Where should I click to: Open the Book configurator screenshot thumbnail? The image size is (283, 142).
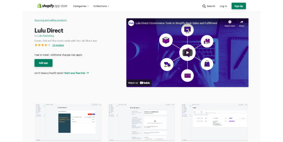pos(141,122)
